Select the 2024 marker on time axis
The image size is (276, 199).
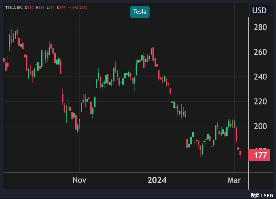click(x=157, y=180)
